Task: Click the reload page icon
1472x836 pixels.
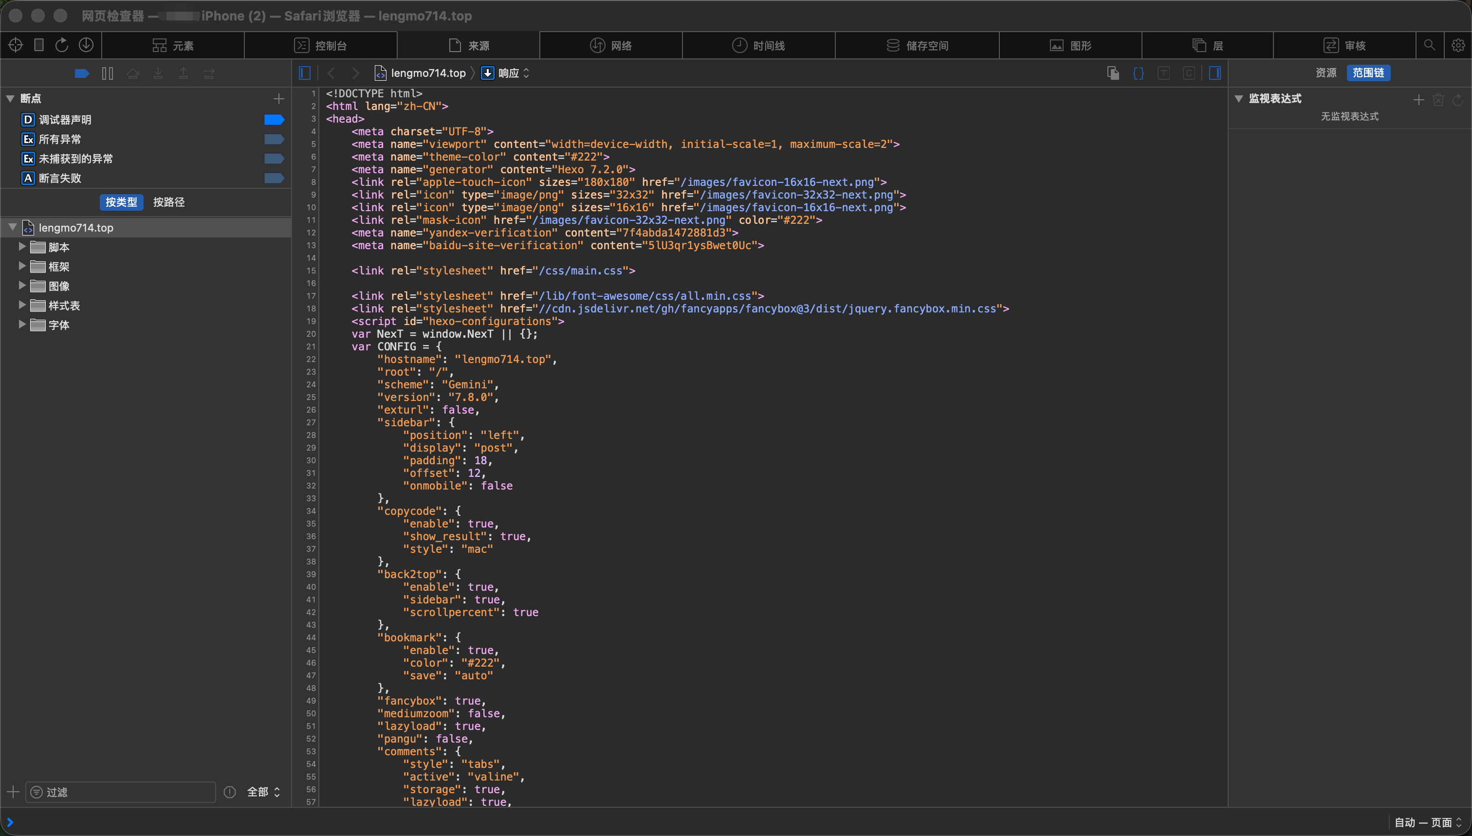Action: click(61, 45)
